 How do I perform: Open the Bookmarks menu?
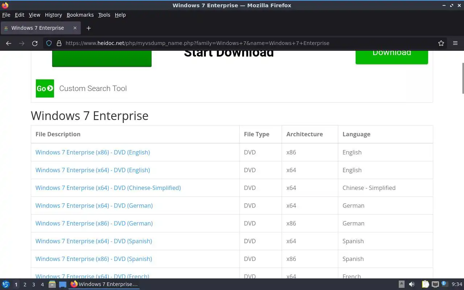coord(80,15)
